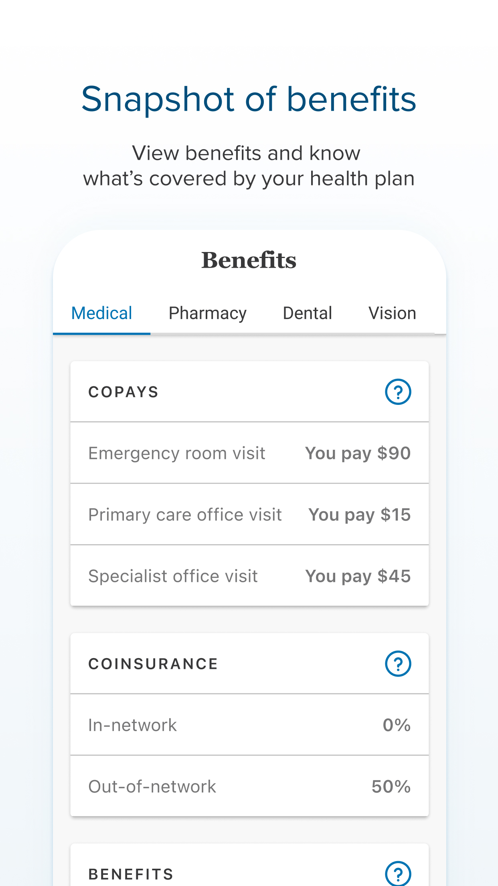Screen dimensions: 498x886
Task: Tap the 'You pay $15' amount
Action: [x=359, y=515]
